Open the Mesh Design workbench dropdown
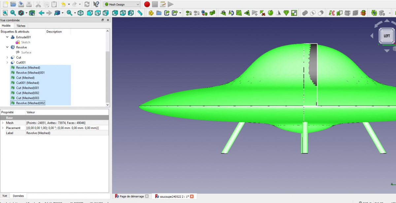This screenshot has width=396, height=203. tap(122, 4)
